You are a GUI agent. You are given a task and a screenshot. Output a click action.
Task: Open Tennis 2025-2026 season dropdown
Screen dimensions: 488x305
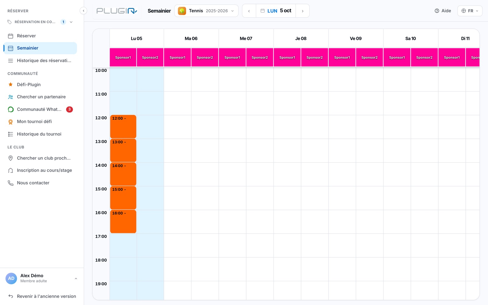coord(206,11)
